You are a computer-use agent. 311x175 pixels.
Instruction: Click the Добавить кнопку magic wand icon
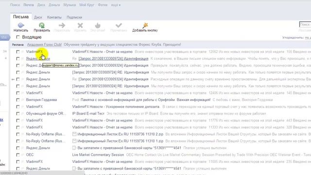(x=145, y=25)
